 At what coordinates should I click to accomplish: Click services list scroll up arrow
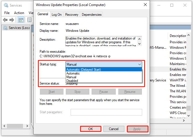(x=189, y=35)
